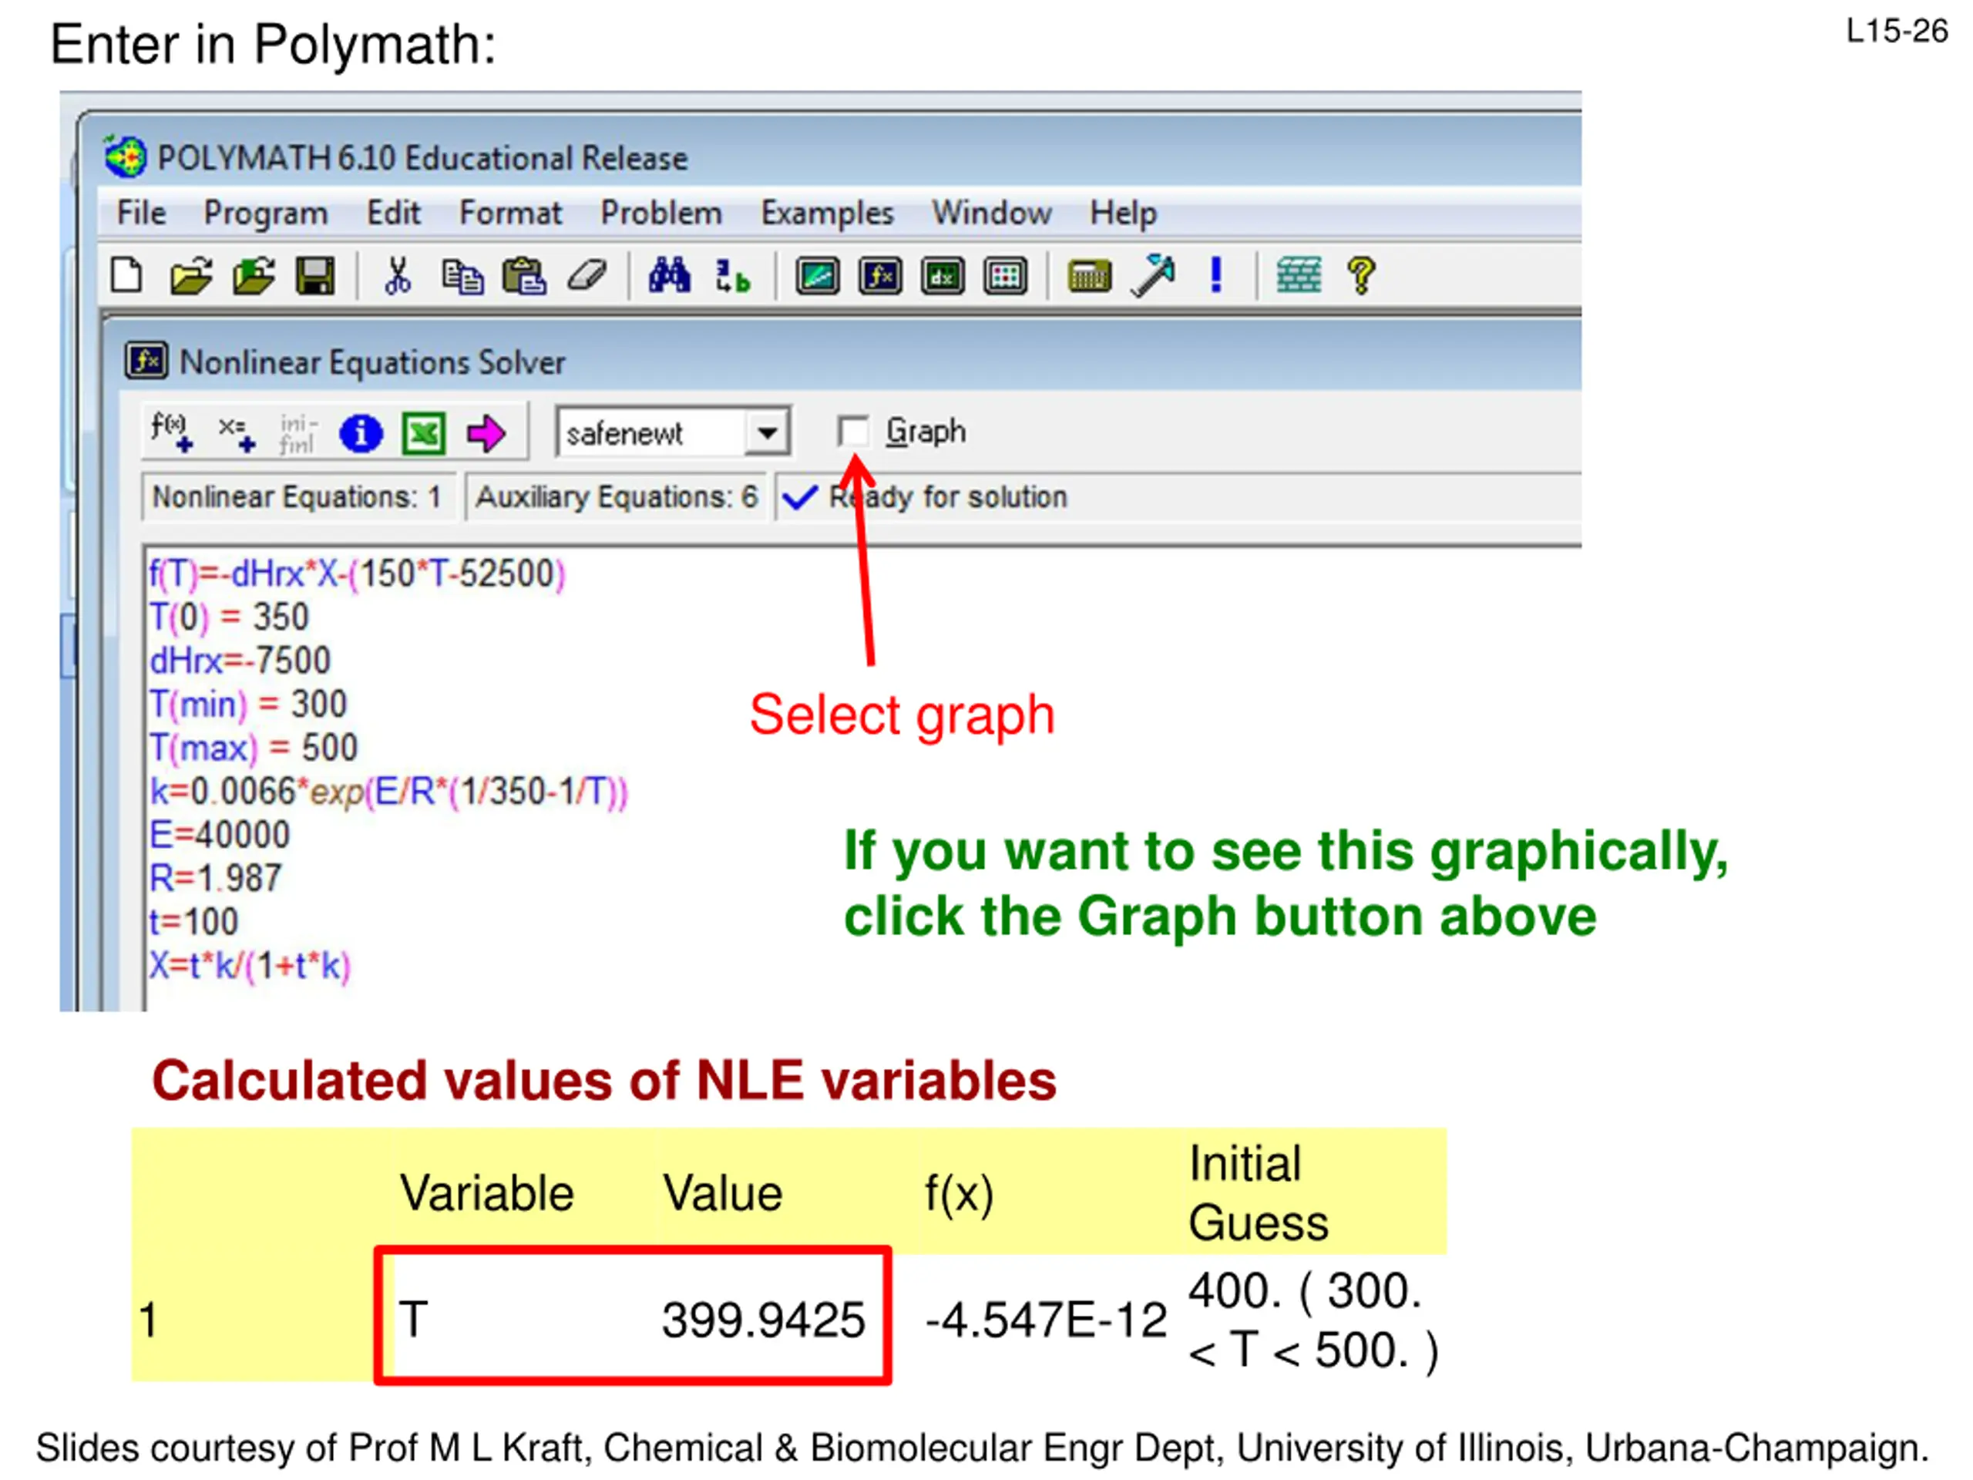1973x1480 pixels.
Task: Click the 'Ready for solution' status text
Action: tap(948, 497)
